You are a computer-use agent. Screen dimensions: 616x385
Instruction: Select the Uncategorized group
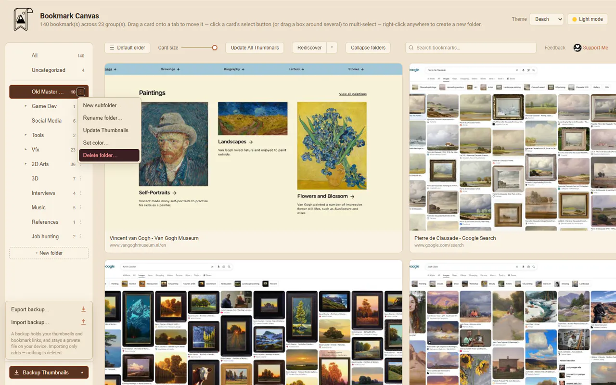(49, 70)
